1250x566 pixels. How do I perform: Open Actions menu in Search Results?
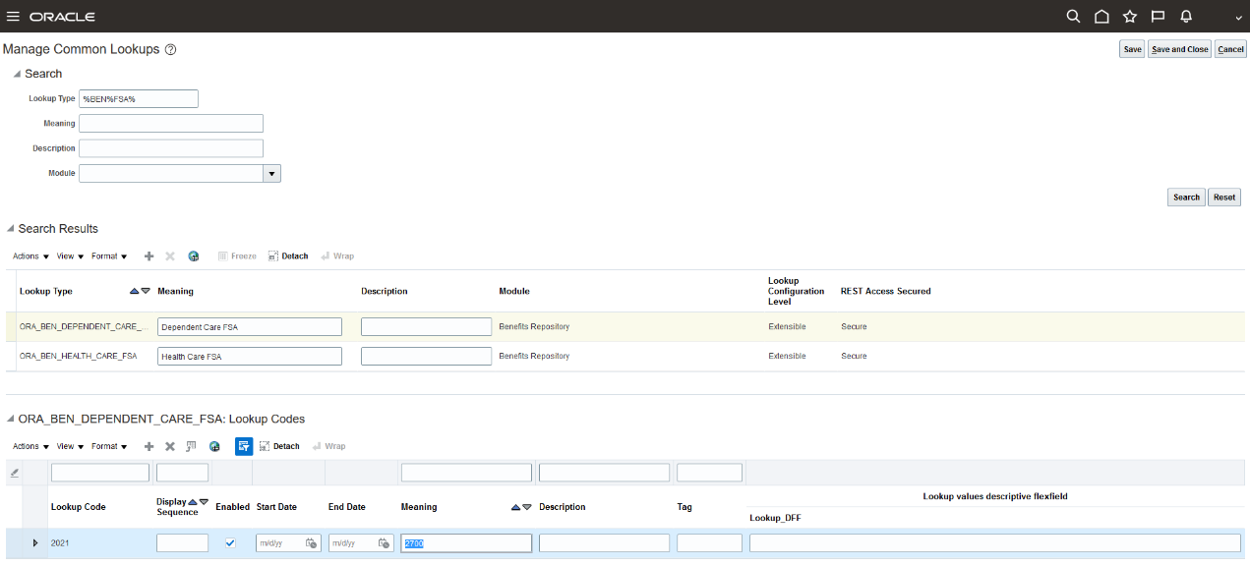pos(30,256)
